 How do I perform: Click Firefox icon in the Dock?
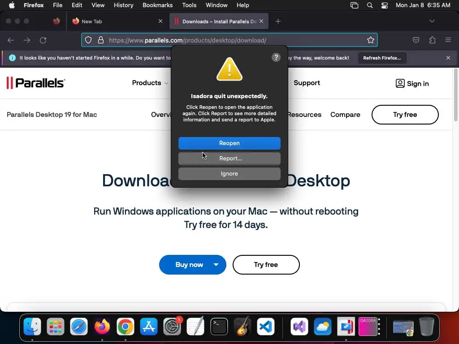pos(102,327)
